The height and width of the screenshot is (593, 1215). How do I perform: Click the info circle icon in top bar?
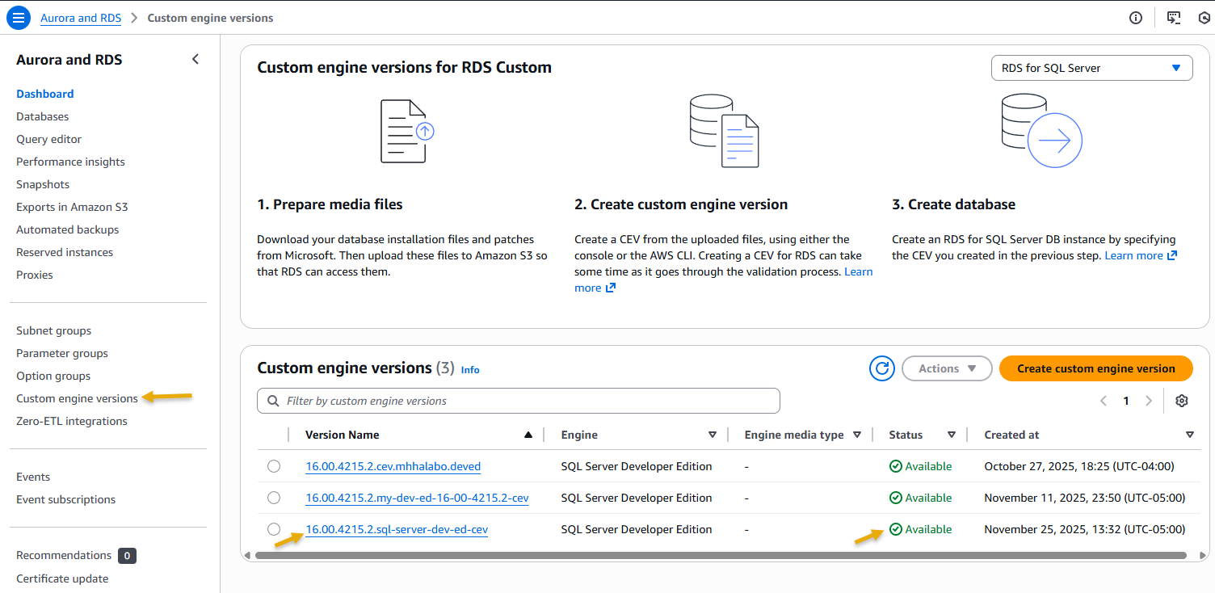[1136, 18]
